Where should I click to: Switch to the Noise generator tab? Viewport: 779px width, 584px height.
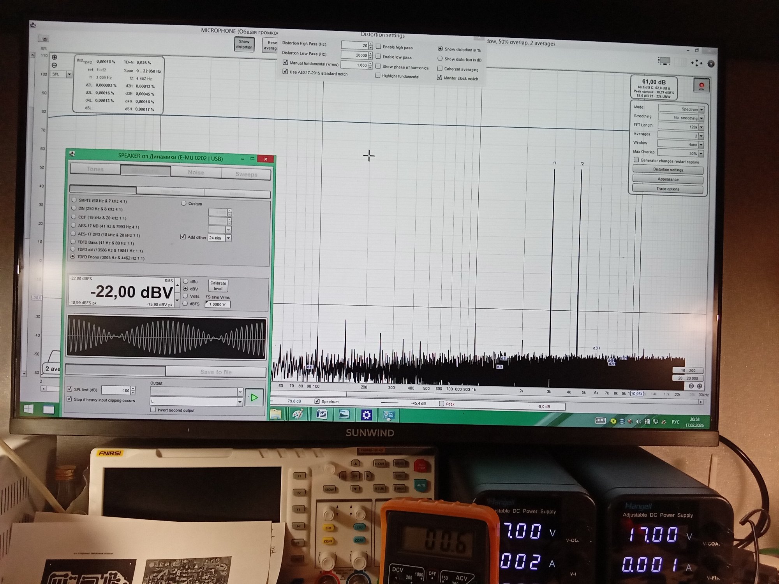click(196, 172)
